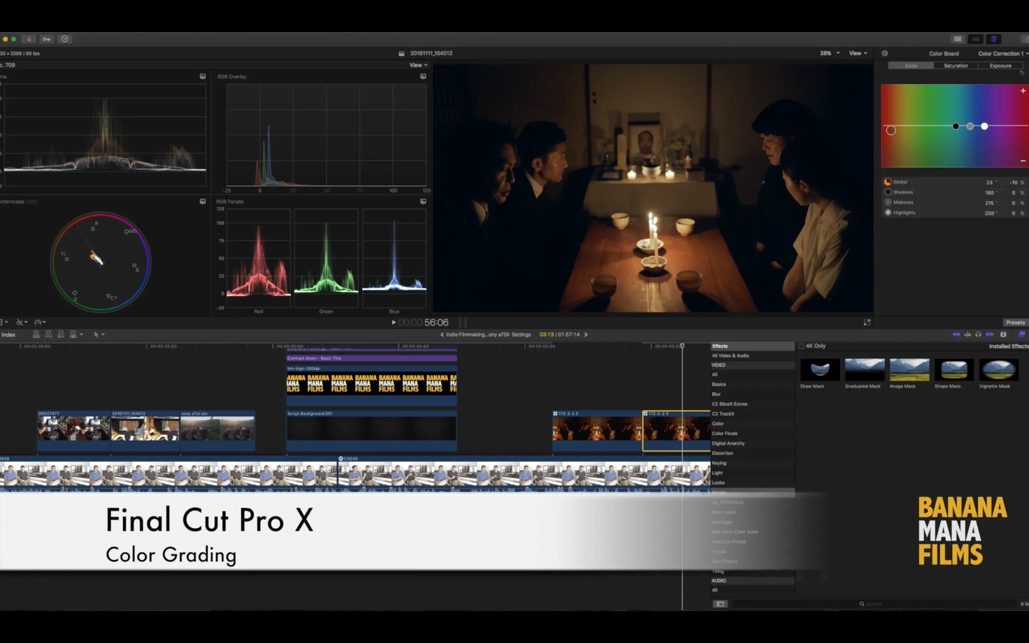Select the Draw Mask effect thumbnail
The image size is (1029, 643).
[x=820, y=370]
